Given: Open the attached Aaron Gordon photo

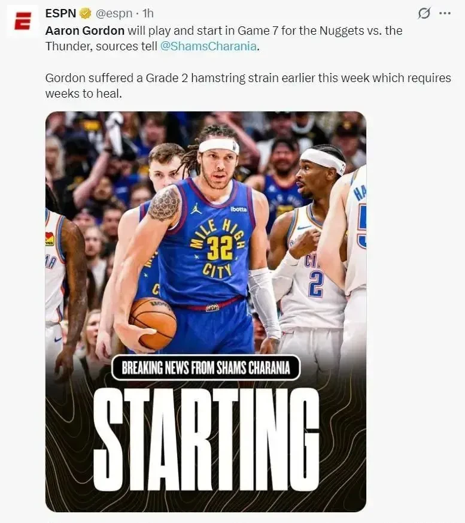Looking at the screenshot, I should pyautogui.click(x=206, y=312).
